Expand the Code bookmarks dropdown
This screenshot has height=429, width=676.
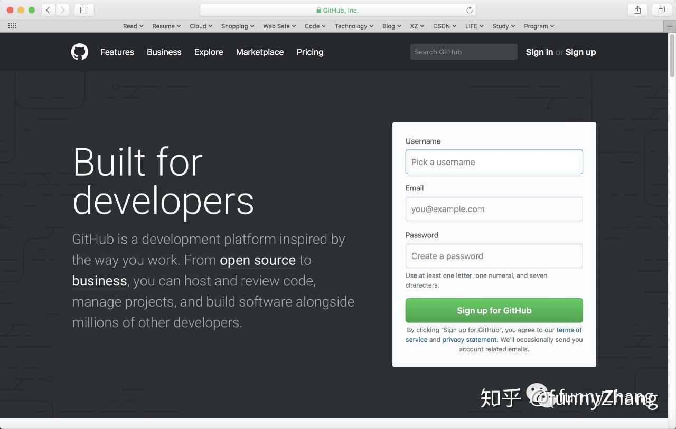(315, 26)
